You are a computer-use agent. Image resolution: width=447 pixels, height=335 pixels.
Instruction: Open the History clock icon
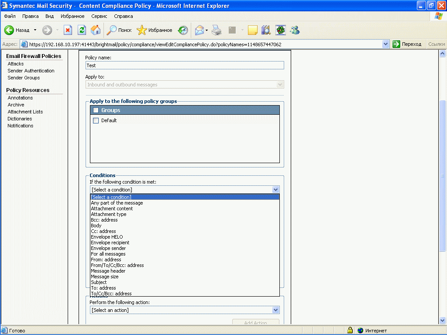point(183,30)
